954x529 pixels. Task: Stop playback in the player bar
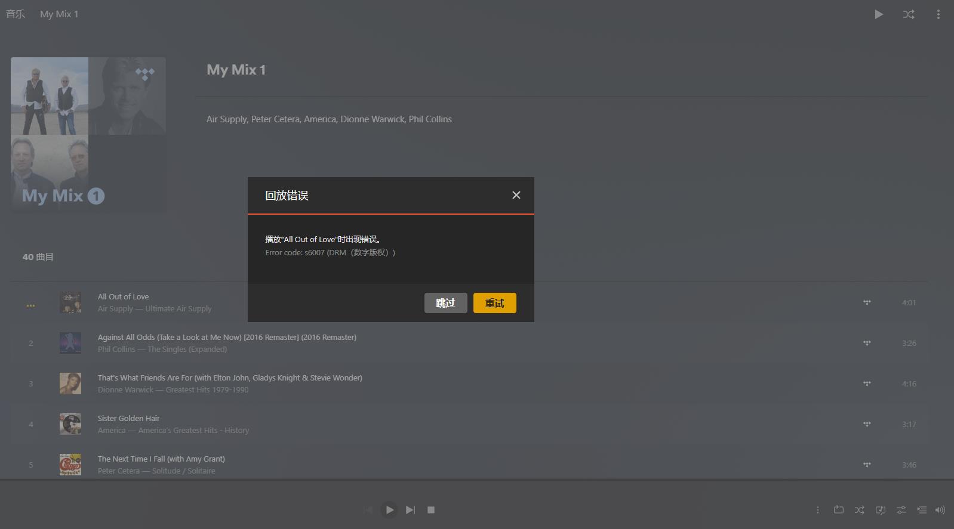click(431, 510)
